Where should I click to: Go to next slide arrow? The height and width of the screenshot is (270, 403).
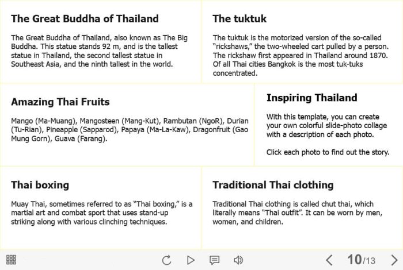(x=394, y=260)
